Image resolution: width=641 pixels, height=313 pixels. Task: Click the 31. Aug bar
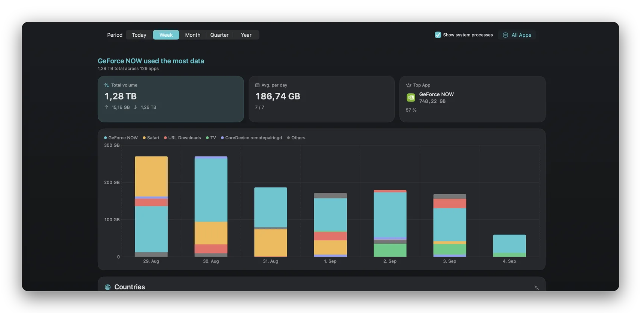coord(271,222)
